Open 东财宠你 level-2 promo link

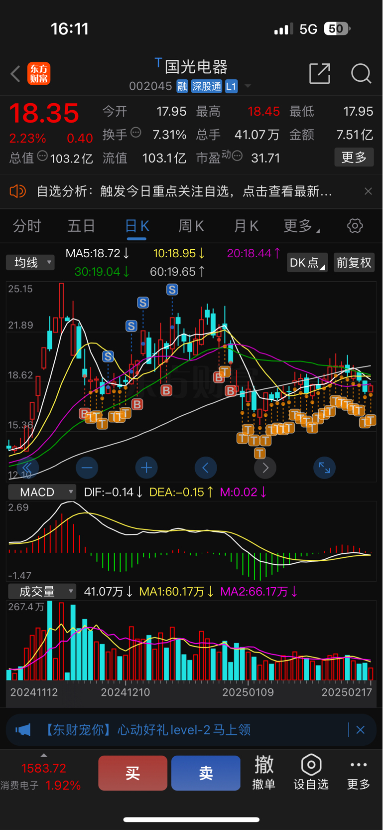tap(146, 730)
